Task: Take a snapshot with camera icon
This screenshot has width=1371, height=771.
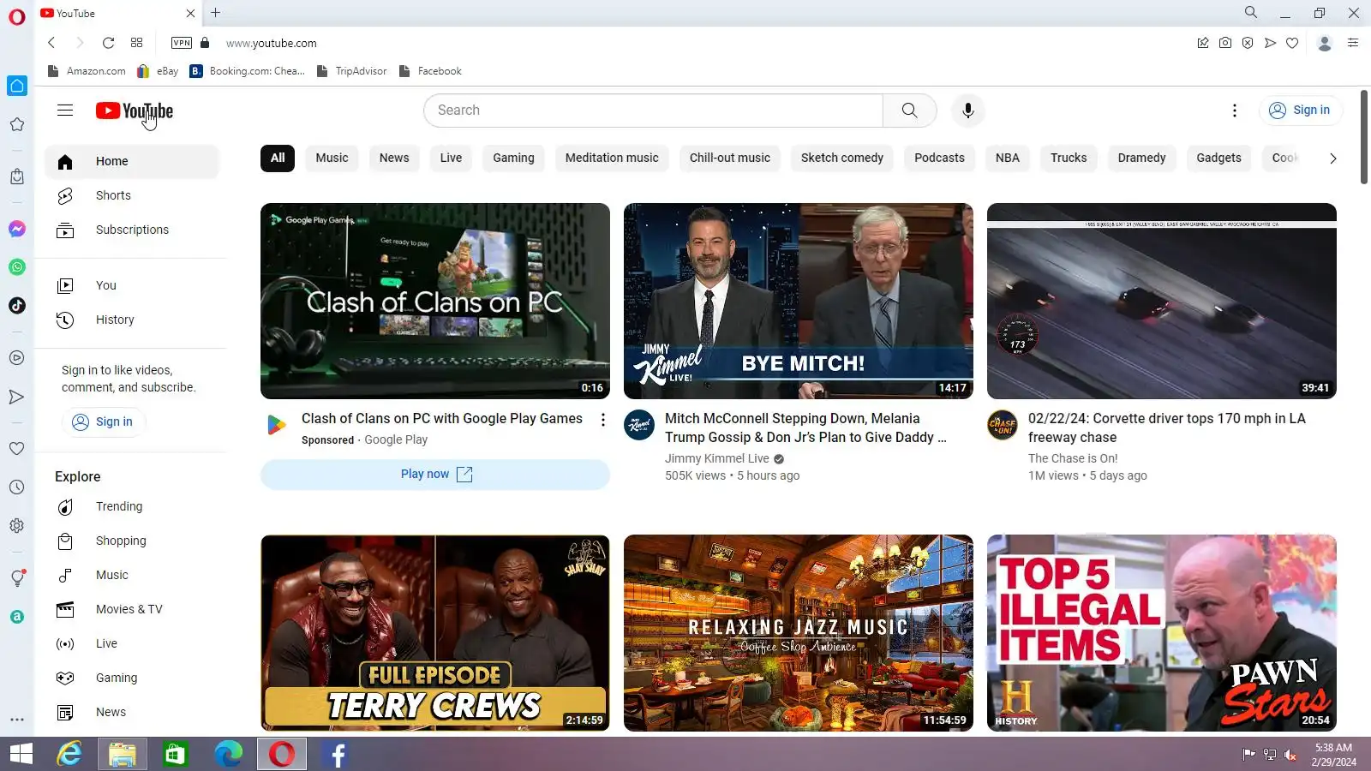Action: [1225, 43]
